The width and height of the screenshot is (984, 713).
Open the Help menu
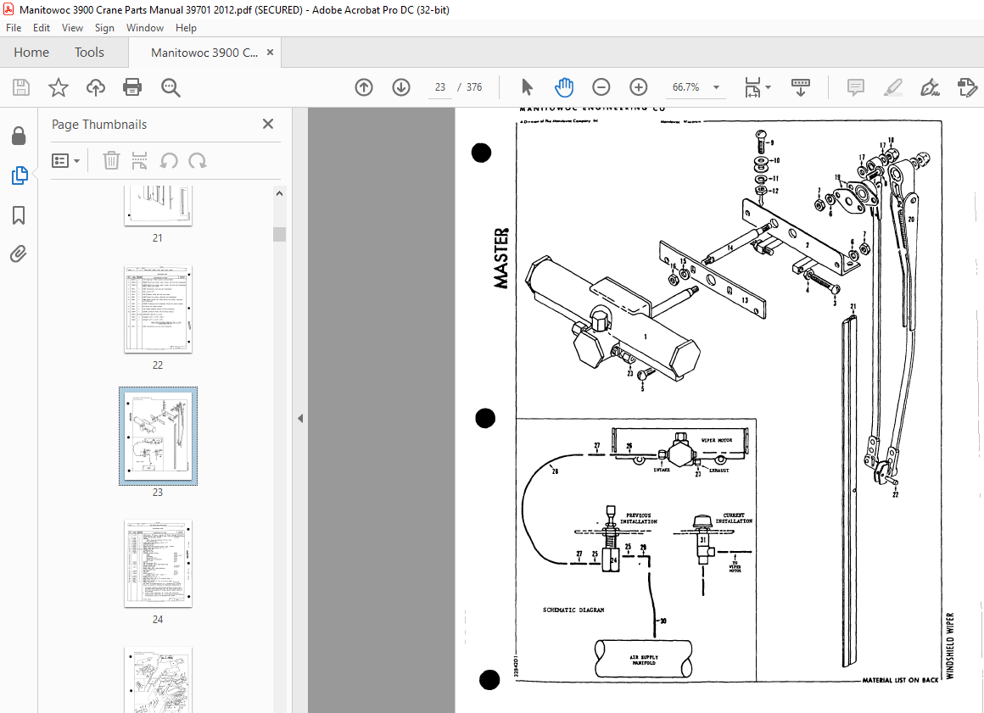click(186, 28)
